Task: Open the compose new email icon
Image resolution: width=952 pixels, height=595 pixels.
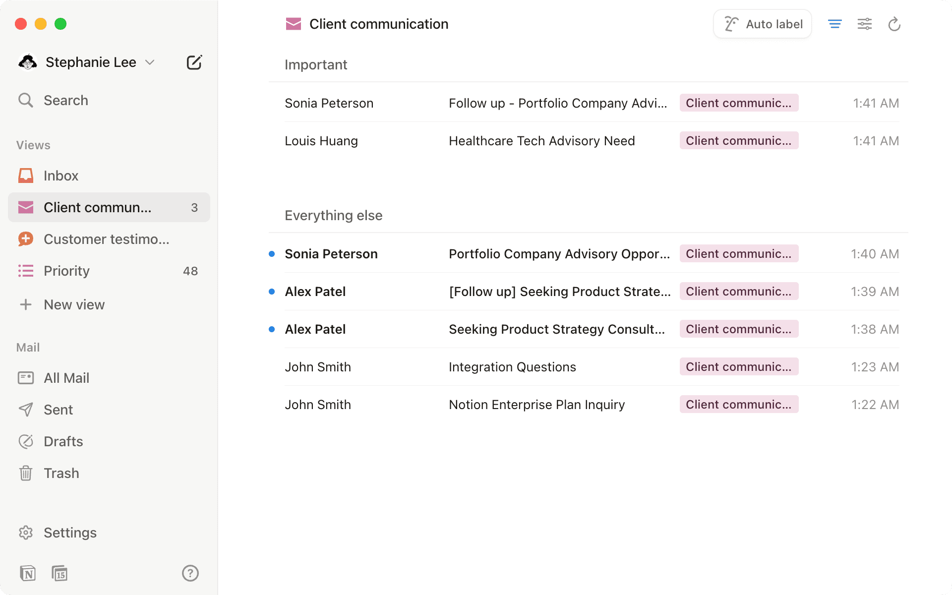Action: tap(194, 62)
